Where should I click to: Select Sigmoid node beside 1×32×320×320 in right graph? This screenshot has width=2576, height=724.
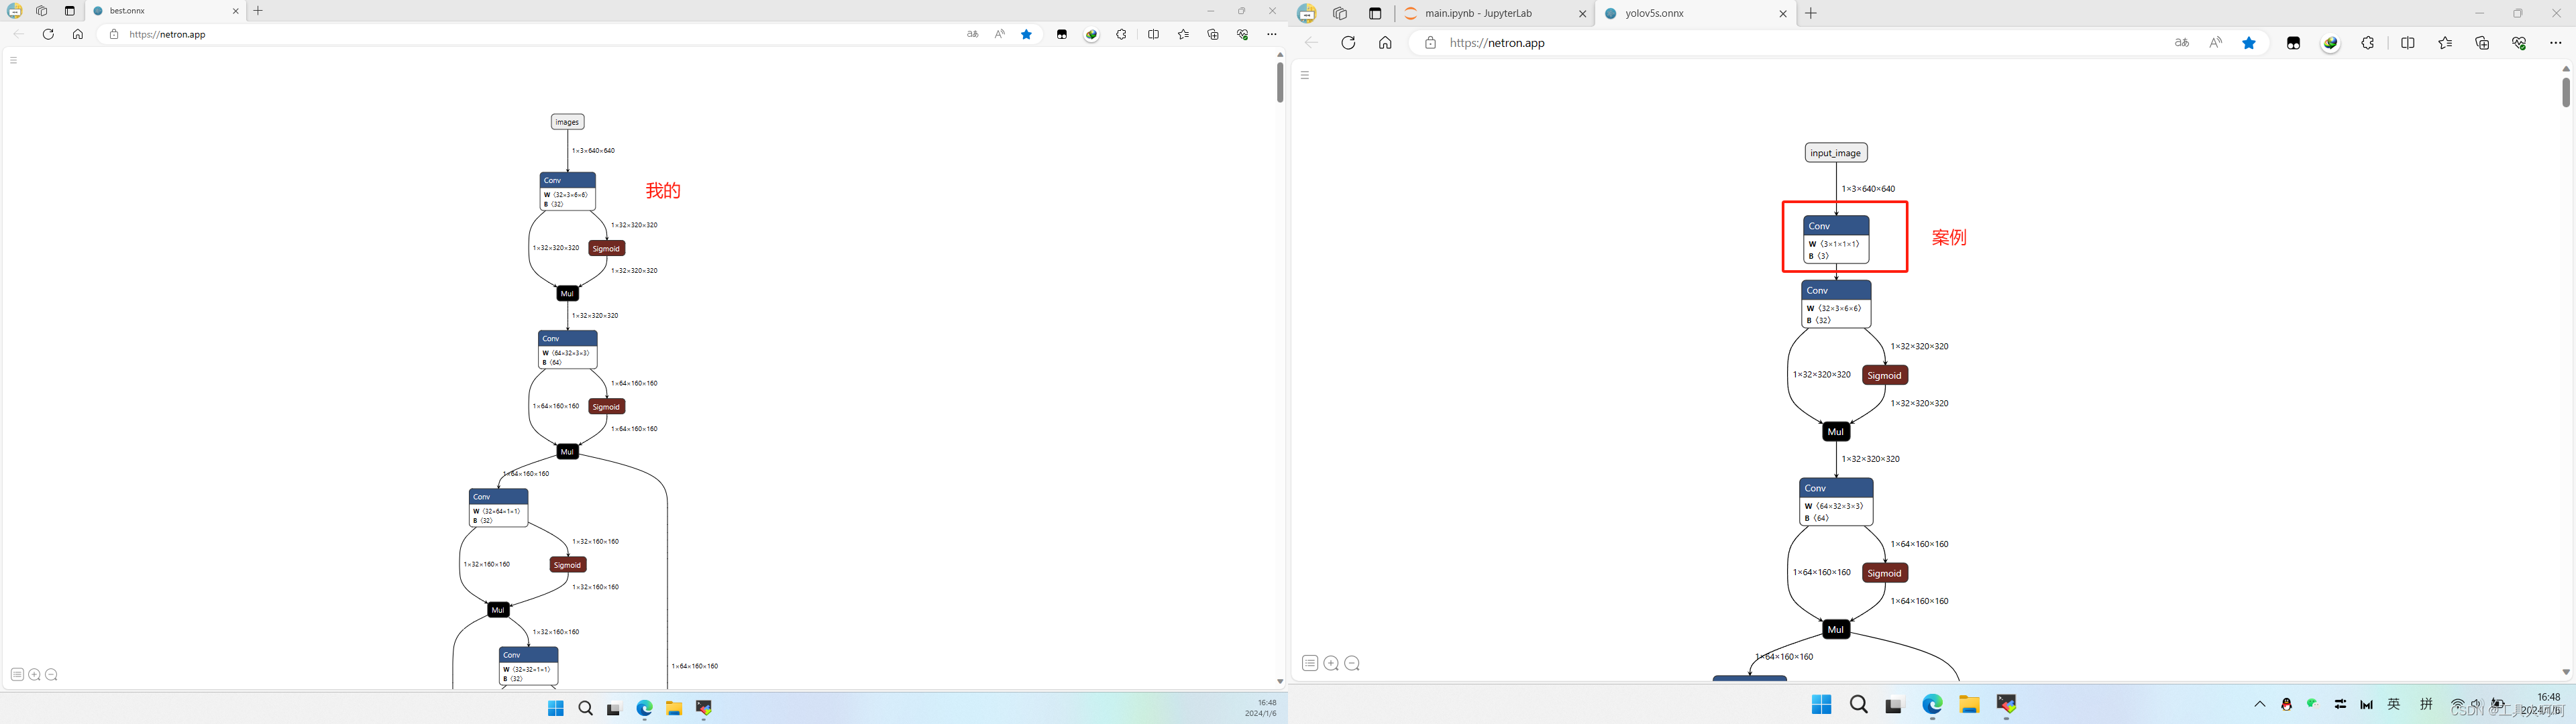click(x=1885, y=375)
